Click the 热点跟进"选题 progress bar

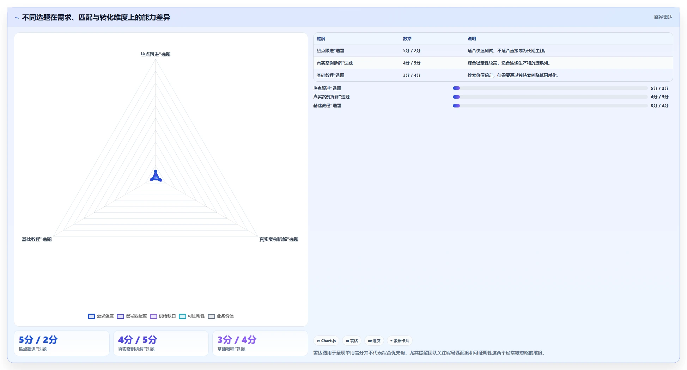[x=550, y=88]
